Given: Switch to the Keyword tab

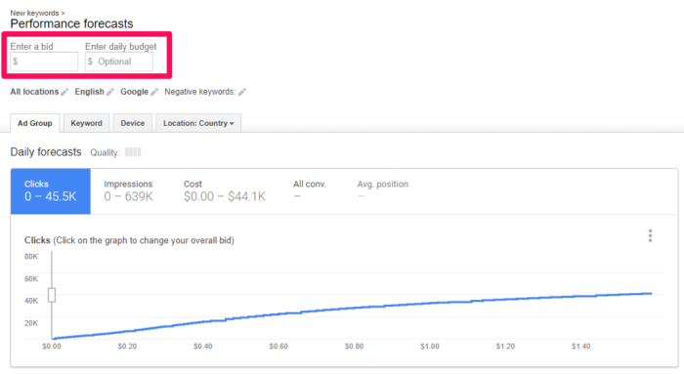Looking at the screenshot, I should pyautogui.click(x=86, y=123).
